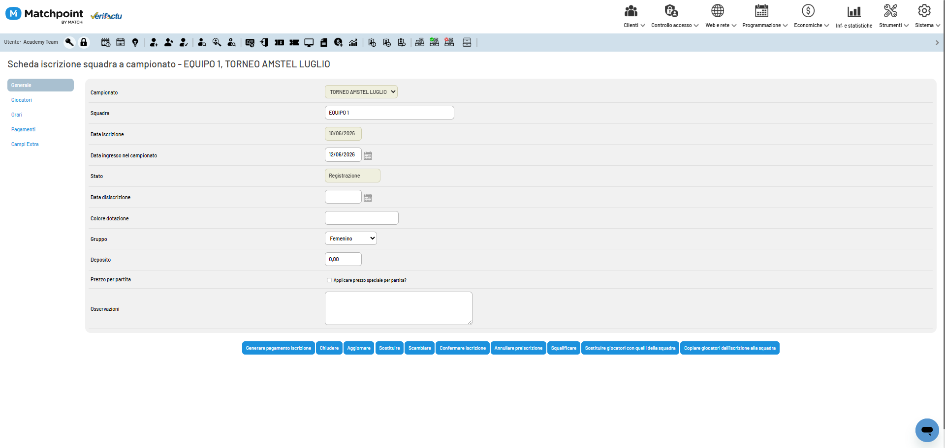Screen dimensions: 945x448
Task: Click Sostituire giocatori con quelli della squadra
Action: click(630, 348)
